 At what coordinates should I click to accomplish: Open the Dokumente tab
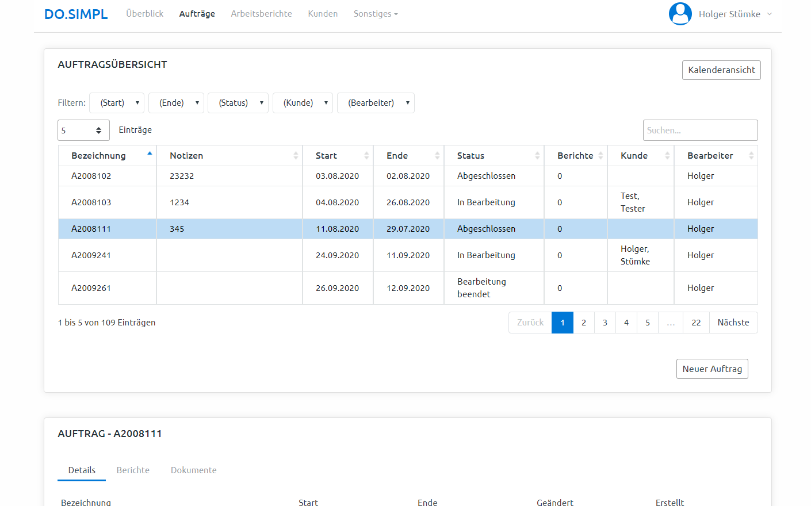click(x=193, y=470)
